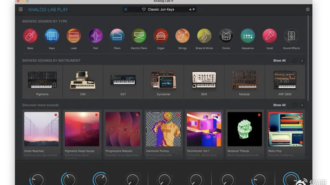Toggle favorite heart for Classic Jun Keys
The image size is (330, 185).
(144, 9)
